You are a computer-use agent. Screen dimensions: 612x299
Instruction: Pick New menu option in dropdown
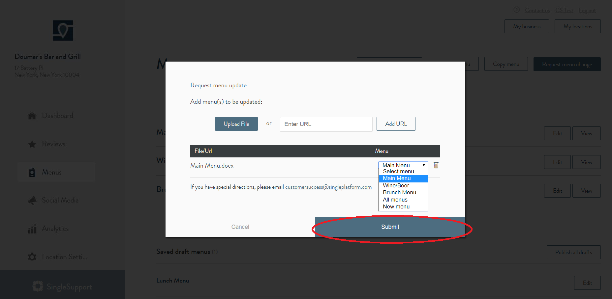(x=396, y=207)
